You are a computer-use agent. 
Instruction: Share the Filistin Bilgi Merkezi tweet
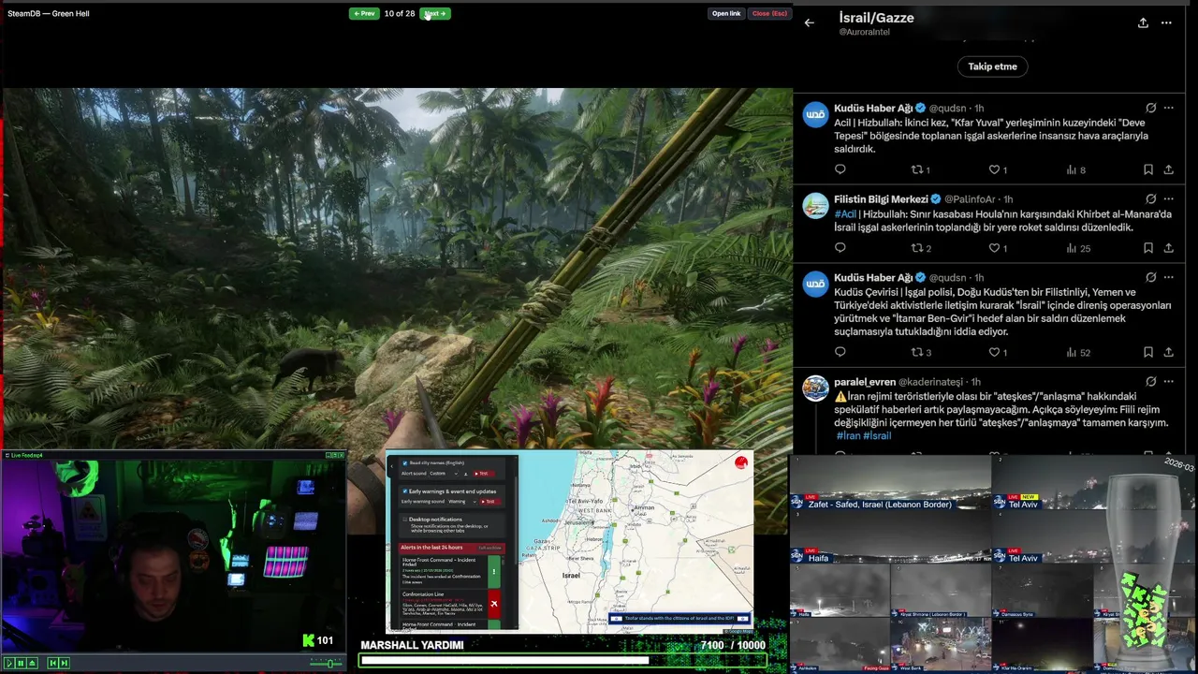pyautogui.click(x=1168, y=248)
